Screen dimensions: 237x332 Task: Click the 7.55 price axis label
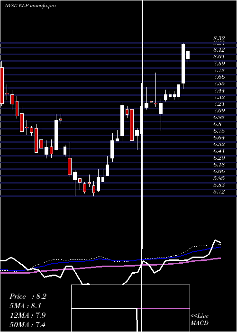pyautogui.click(x=219, y=83)
